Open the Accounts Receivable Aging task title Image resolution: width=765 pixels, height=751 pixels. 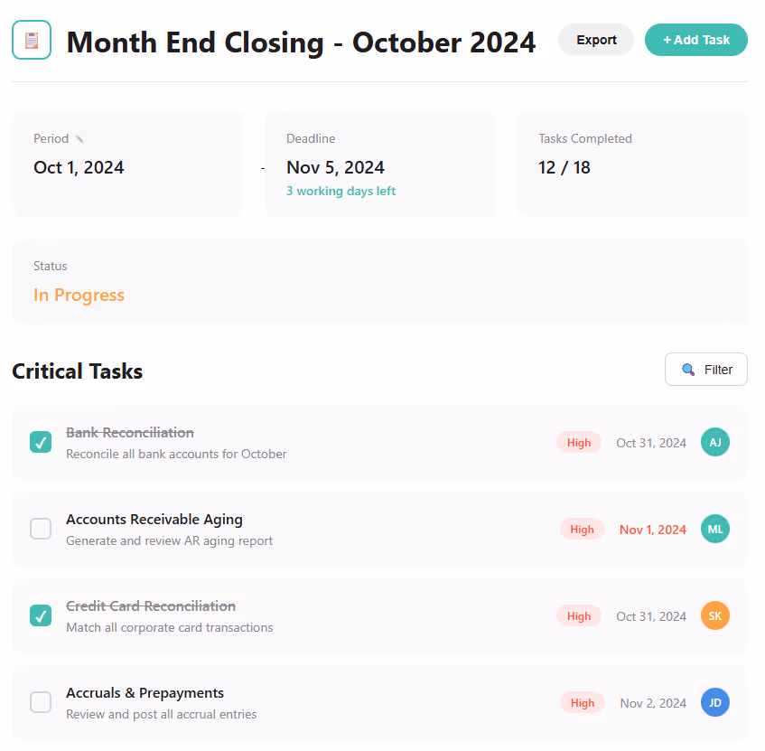point(154,519)
